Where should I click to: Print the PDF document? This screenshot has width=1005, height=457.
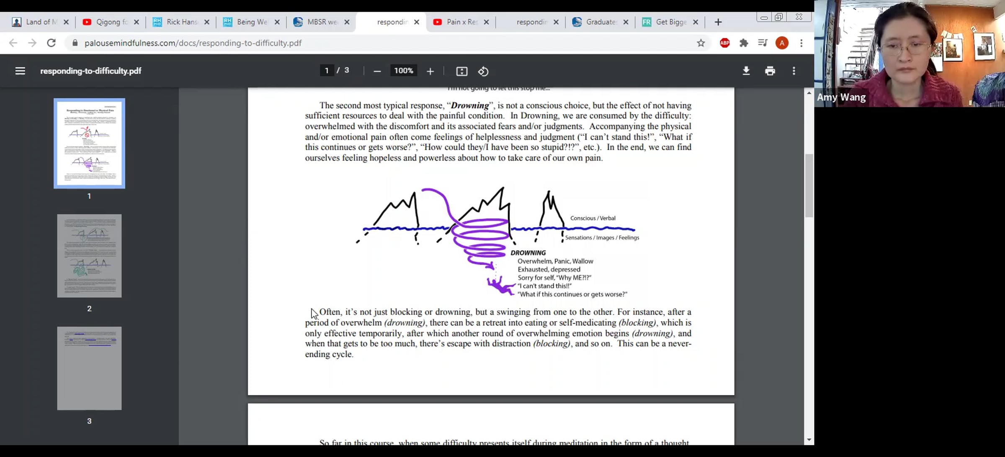click(770, 71)
